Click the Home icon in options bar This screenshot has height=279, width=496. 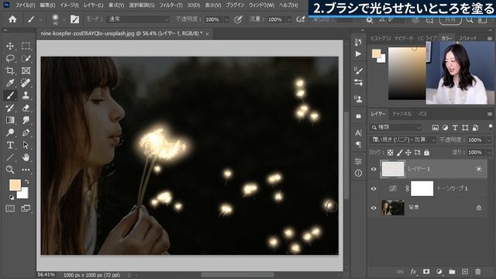(12, 19)
